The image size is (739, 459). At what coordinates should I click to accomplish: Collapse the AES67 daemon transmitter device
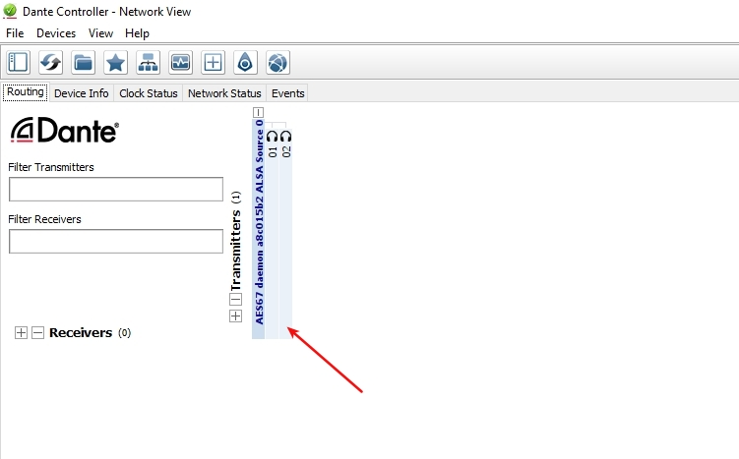tap(258, 113)
